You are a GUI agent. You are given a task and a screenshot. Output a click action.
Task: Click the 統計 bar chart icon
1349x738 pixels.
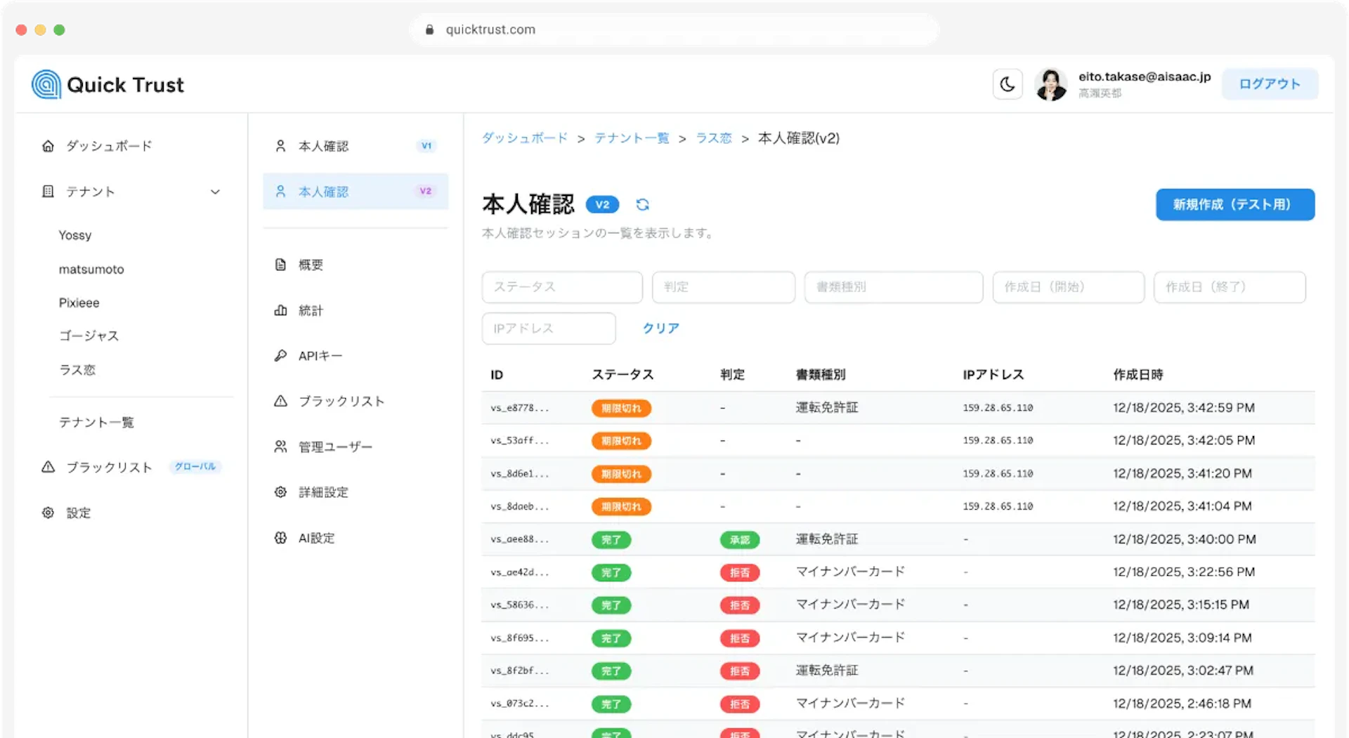click(280, 310)
